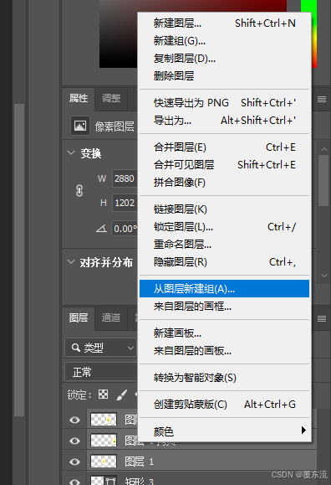The height and width of the screenshot is (485, 331).
Task: Hide 图层 1 via eye icon
Action: point(74,462)
